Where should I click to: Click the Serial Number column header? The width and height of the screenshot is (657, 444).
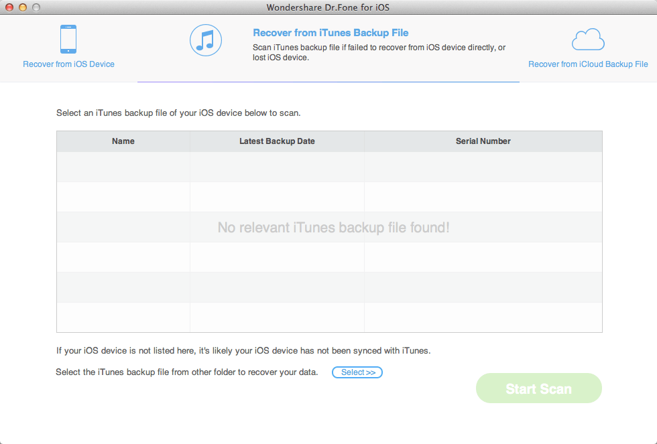coord(483,141)
